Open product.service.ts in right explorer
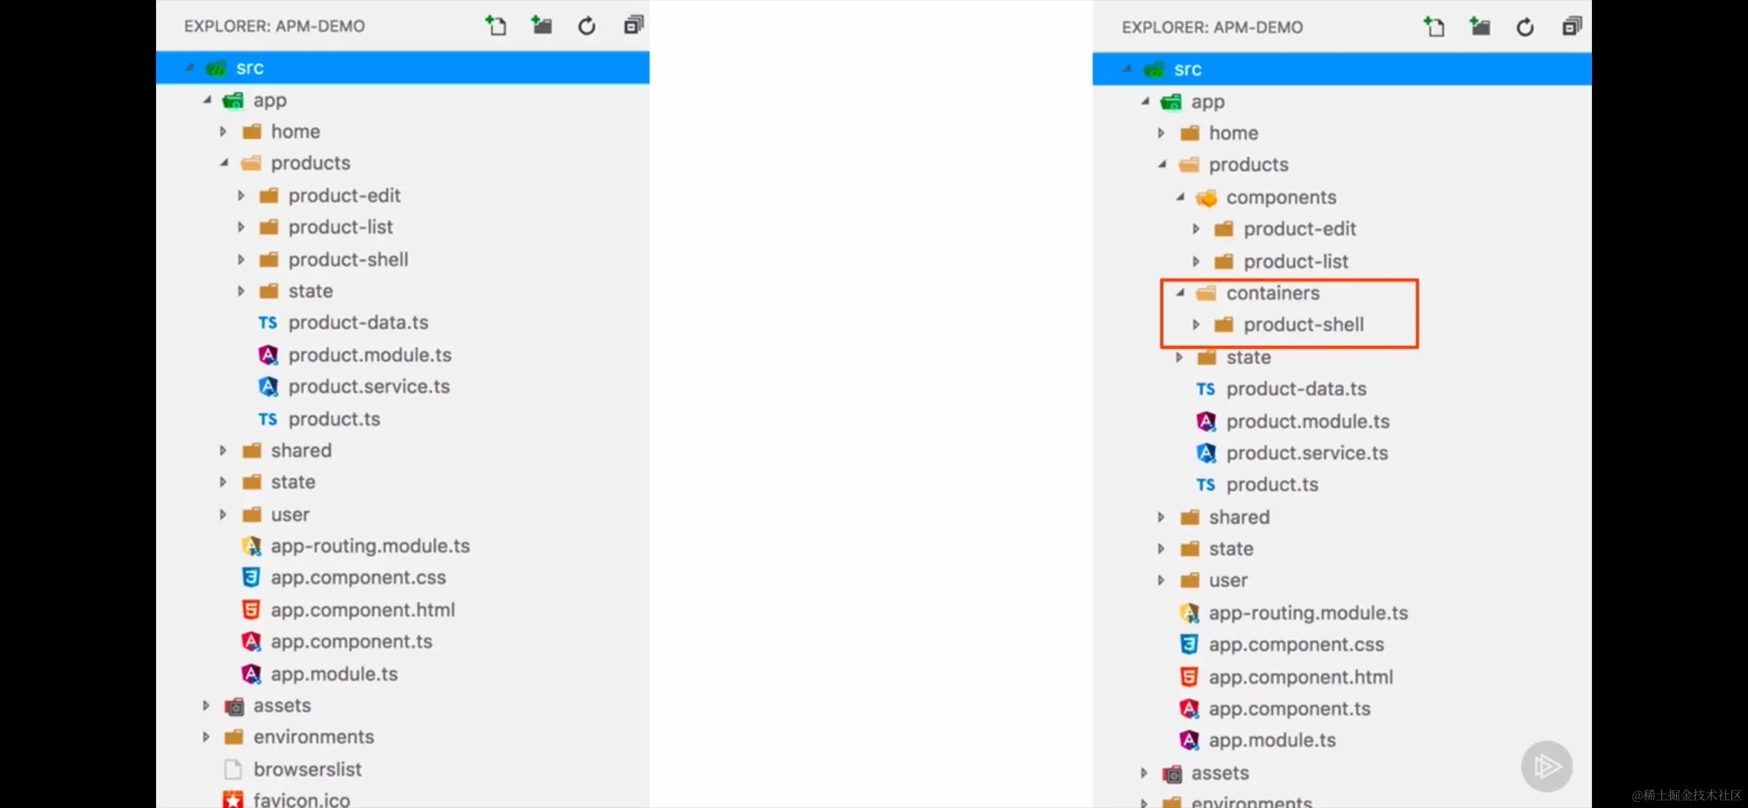 tap(1306, 453)
